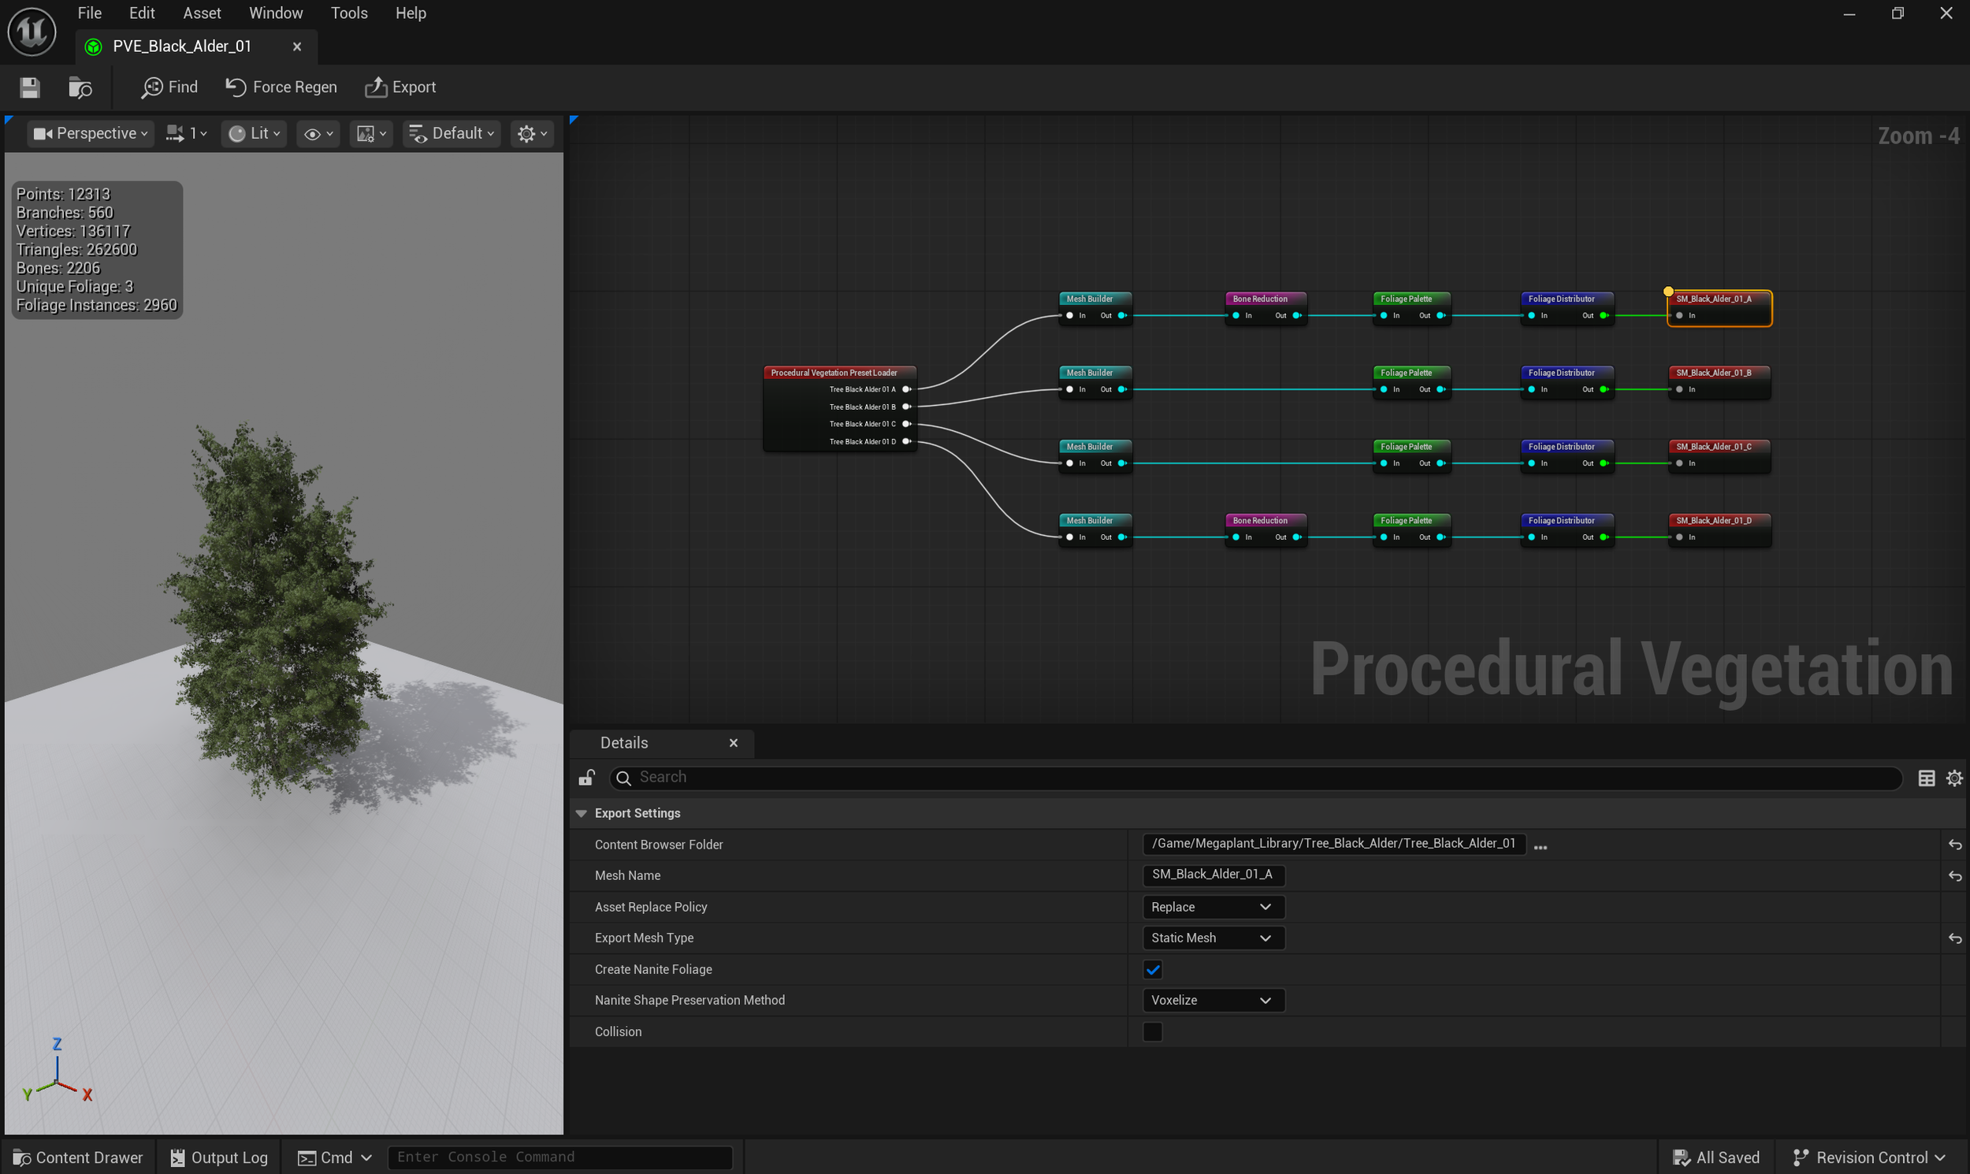Open the Details settings gear icon

pyautogui.click(x=1953, y=778)
